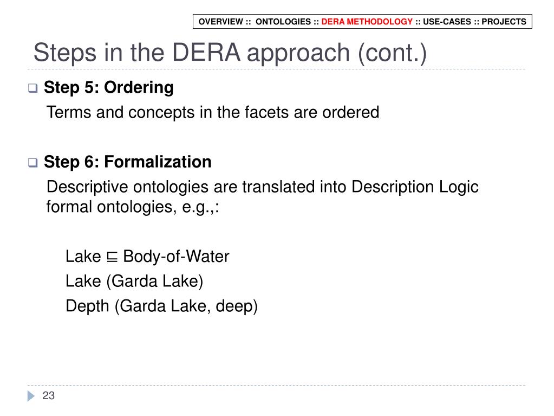This screenshot has height=416, width=554.
Task: Click the words Description Logic
Action: (x=415, y=187)
